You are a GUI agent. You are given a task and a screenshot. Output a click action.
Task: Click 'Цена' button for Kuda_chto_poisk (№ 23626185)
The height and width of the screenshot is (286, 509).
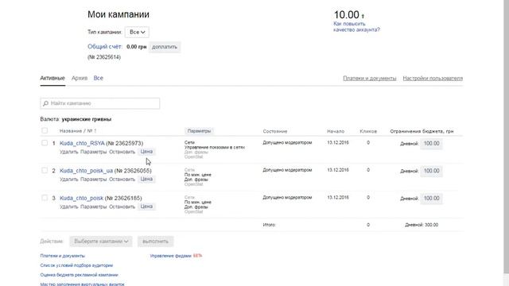[146, 207]
